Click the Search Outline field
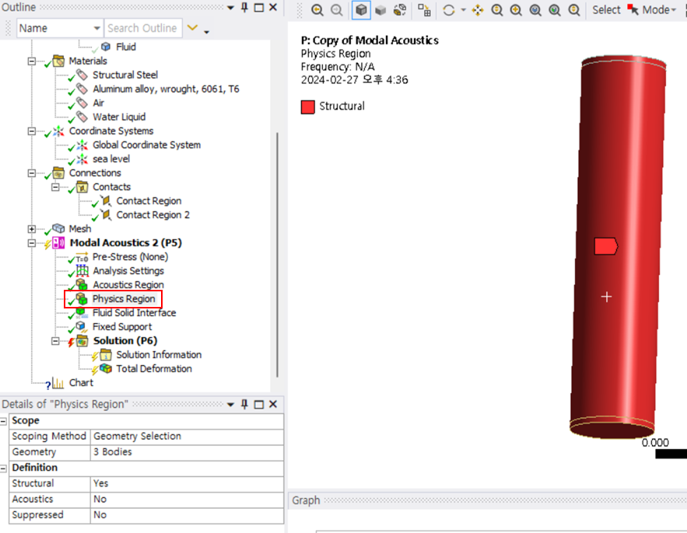687x533 pixels. tap(143, 28)
